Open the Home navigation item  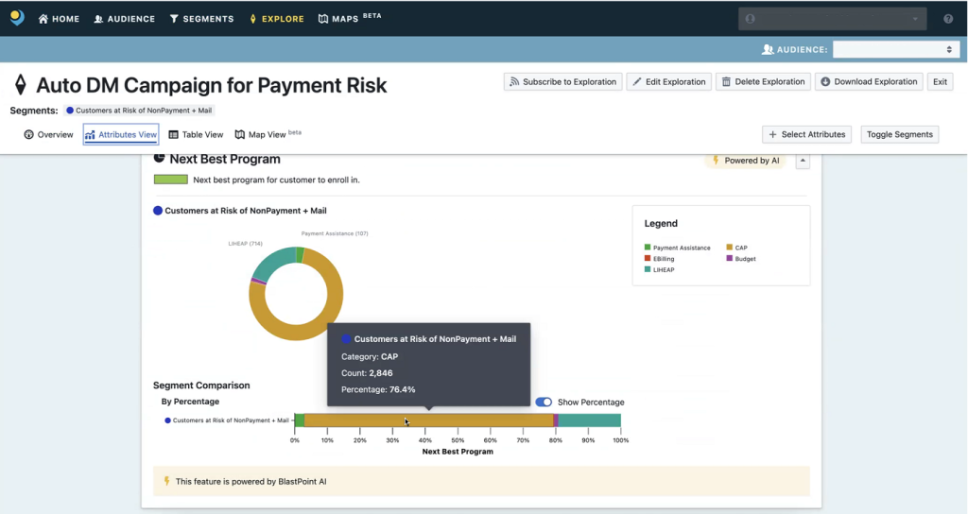(59, 19)
